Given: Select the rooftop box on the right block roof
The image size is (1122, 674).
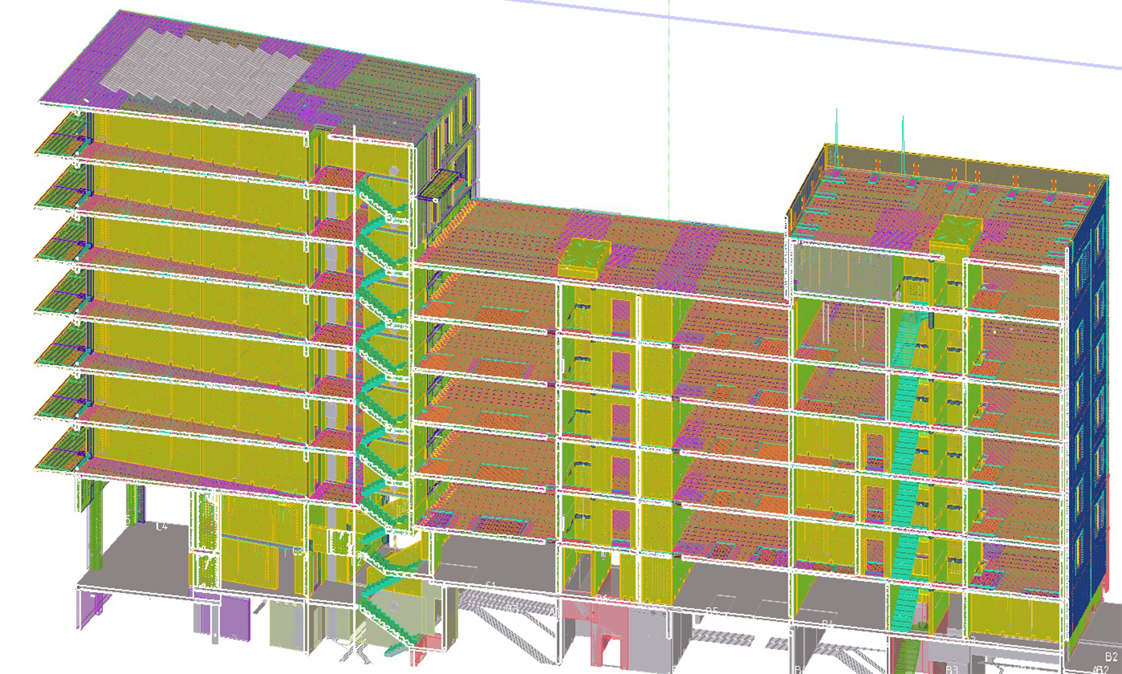Looking at the screenshot, I should 956,234.
